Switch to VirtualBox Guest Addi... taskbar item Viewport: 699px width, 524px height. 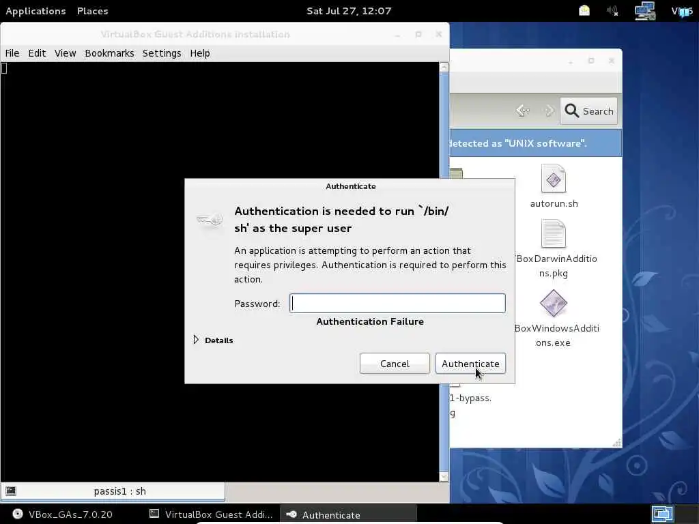(x=211, y=514)
